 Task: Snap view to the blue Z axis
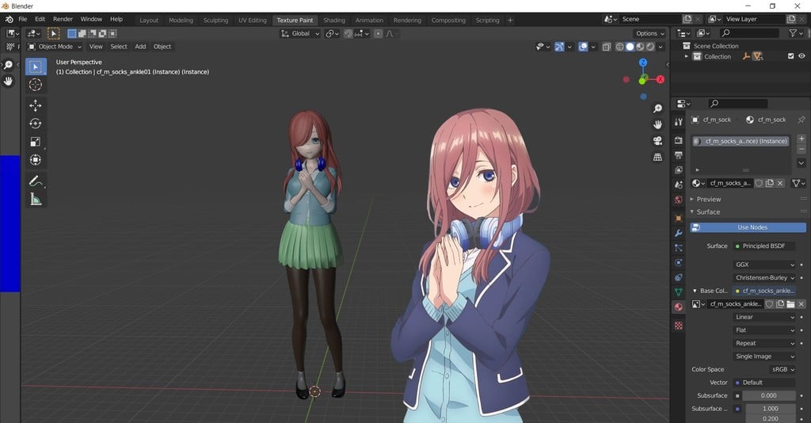coord(643,63)
